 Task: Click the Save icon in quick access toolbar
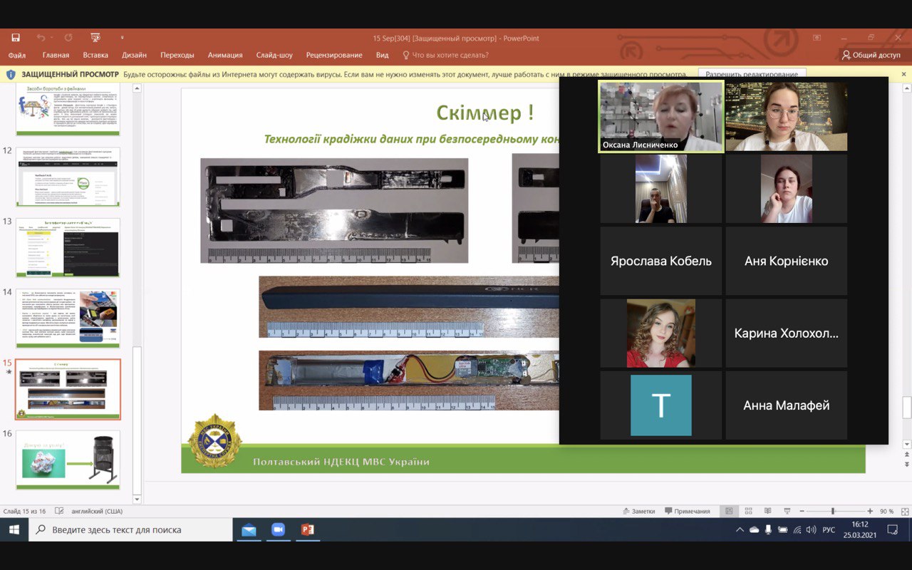point(16,38)
